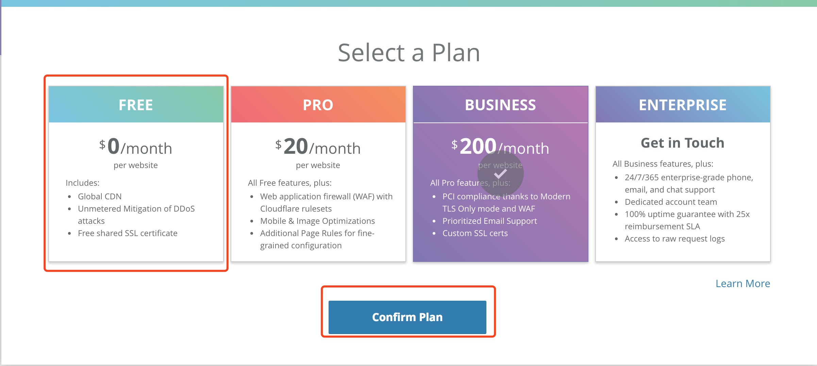Click the $0/month price in the Free plan
817x366 pixels.
click(x=136, y=147)
